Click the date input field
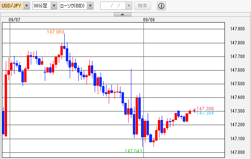Image resolution: width=251 pixels, height=159 pixels. [113, 6]
